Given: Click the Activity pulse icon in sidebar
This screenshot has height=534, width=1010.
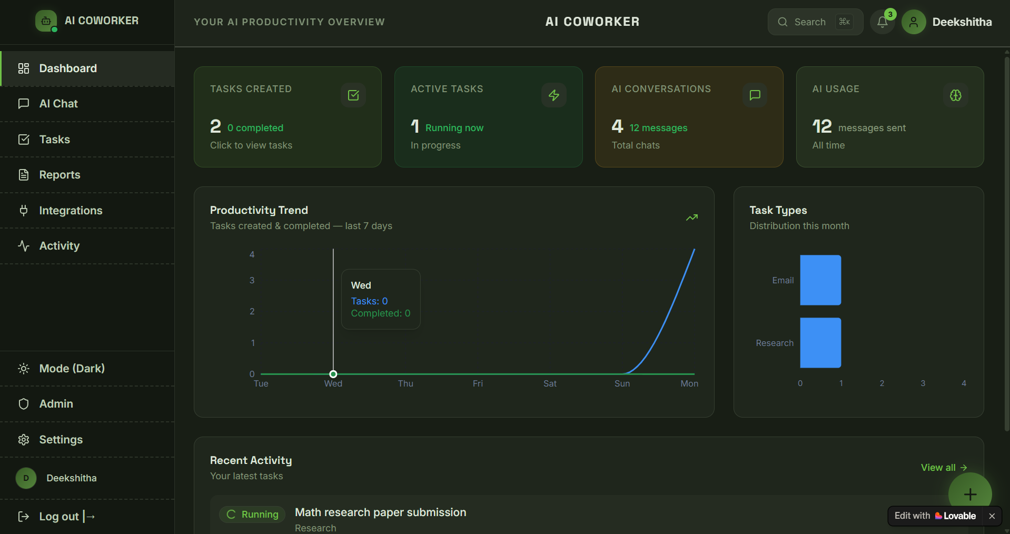Looking at the screenshot, I should click(24, 246).
